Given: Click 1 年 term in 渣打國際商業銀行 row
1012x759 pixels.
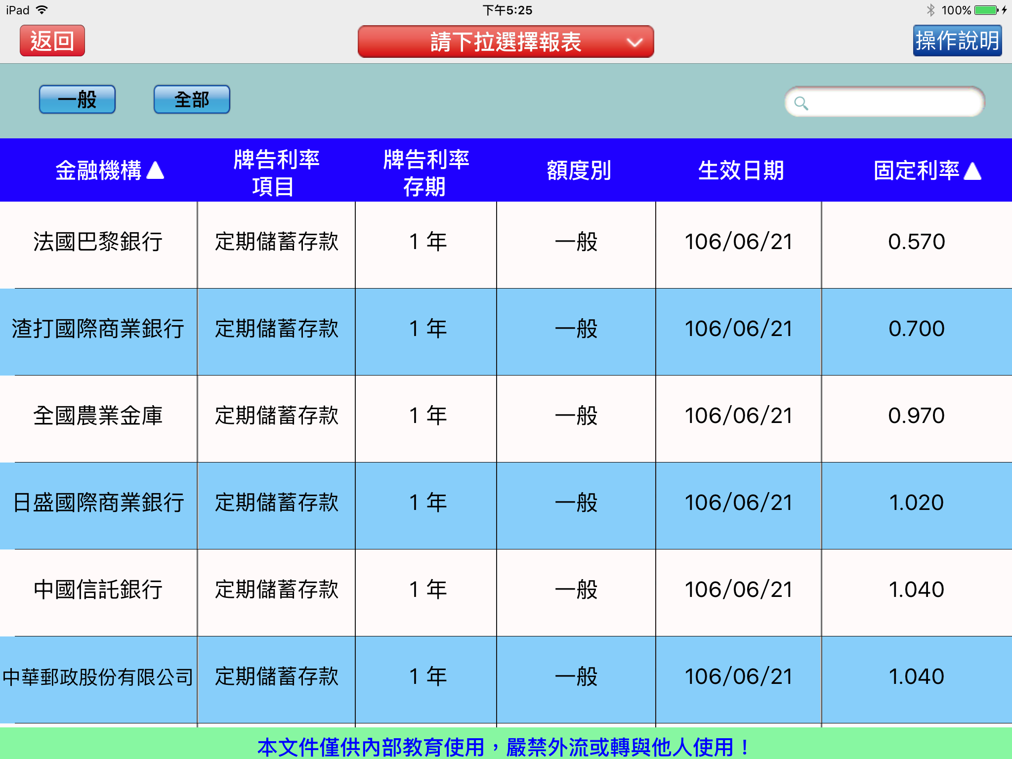Looking at the screenshot, I should pyautogui.click(x=427, y=329).
